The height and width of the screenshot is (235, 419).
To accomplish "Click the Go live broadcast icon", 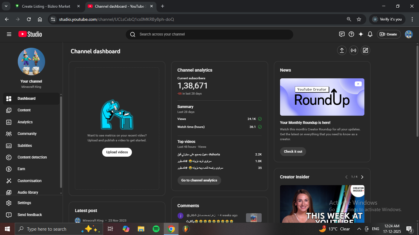I will point(354,50).
